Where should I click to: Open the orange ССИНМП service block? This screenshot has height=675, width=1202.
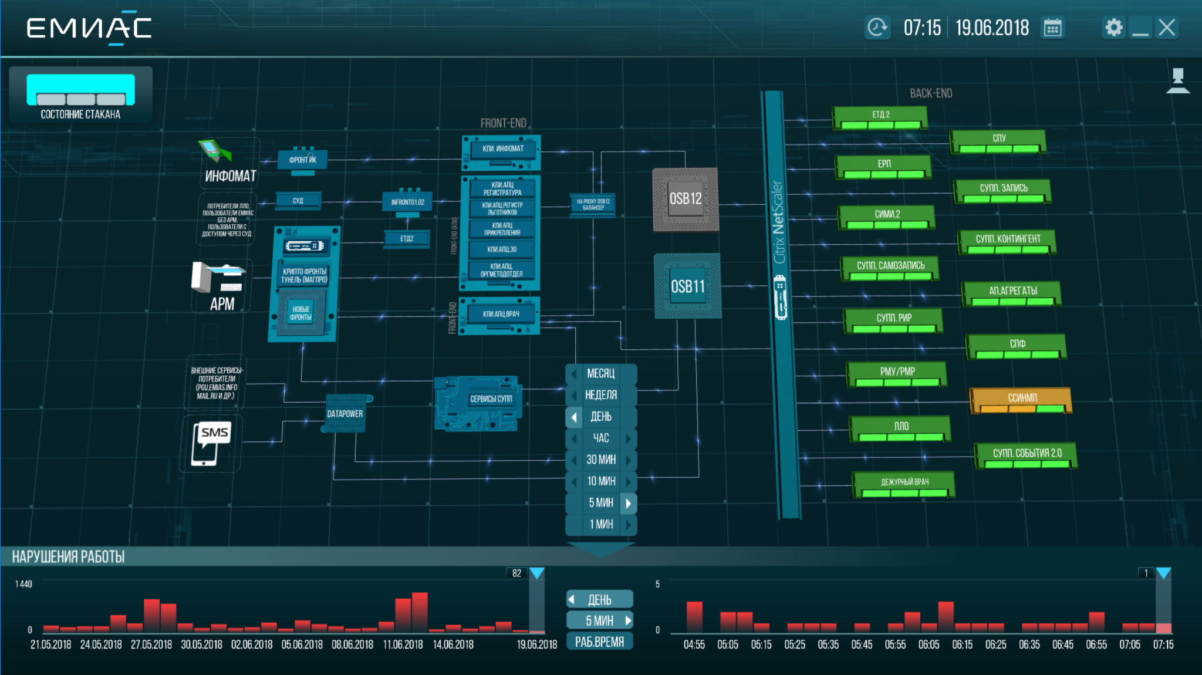[x=1021, y=400]
